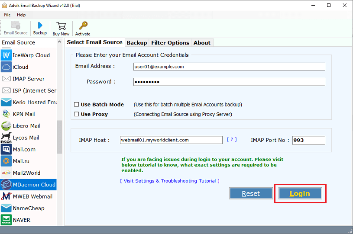Maximize the Advik Email Backup Wizard window
Screen dimensions: 353x234
pos(329,5)
